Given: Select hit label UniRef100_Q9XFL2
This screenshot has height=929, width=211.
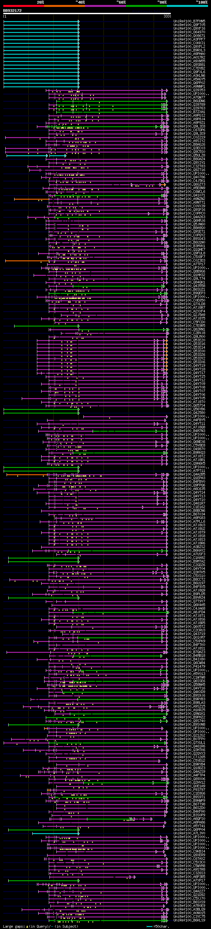Looking at the screenshot, I should [189, 46].
